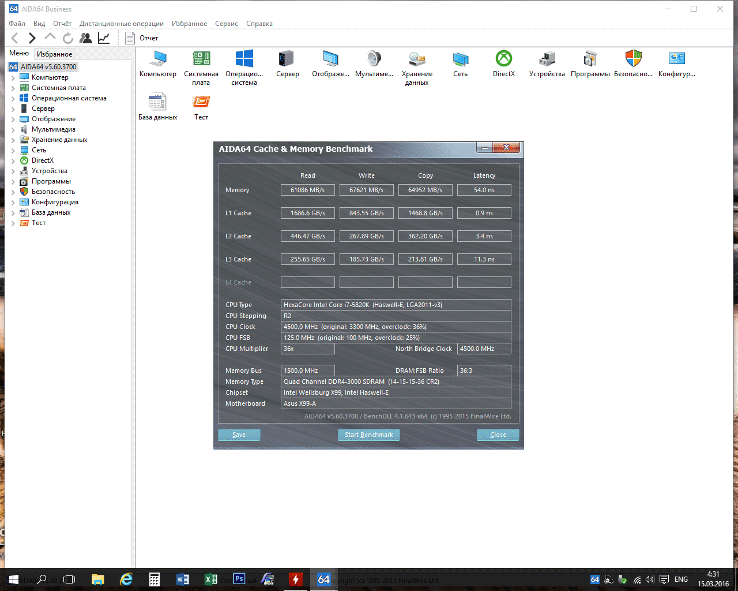
Task: Click the Отчёт toolbar button
Action: [142, 38]
